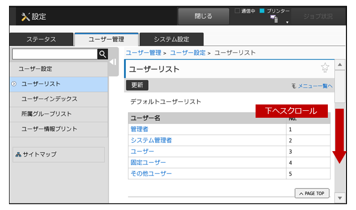Click the デフォルトユーザーリスト heading
Screen dimensions: 356x210
[166, 102]
